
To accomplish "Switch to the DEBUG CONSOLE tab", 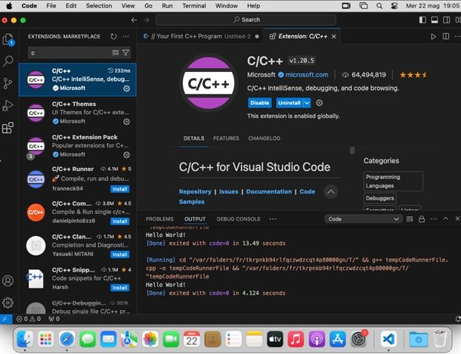I will pos(239,219).
